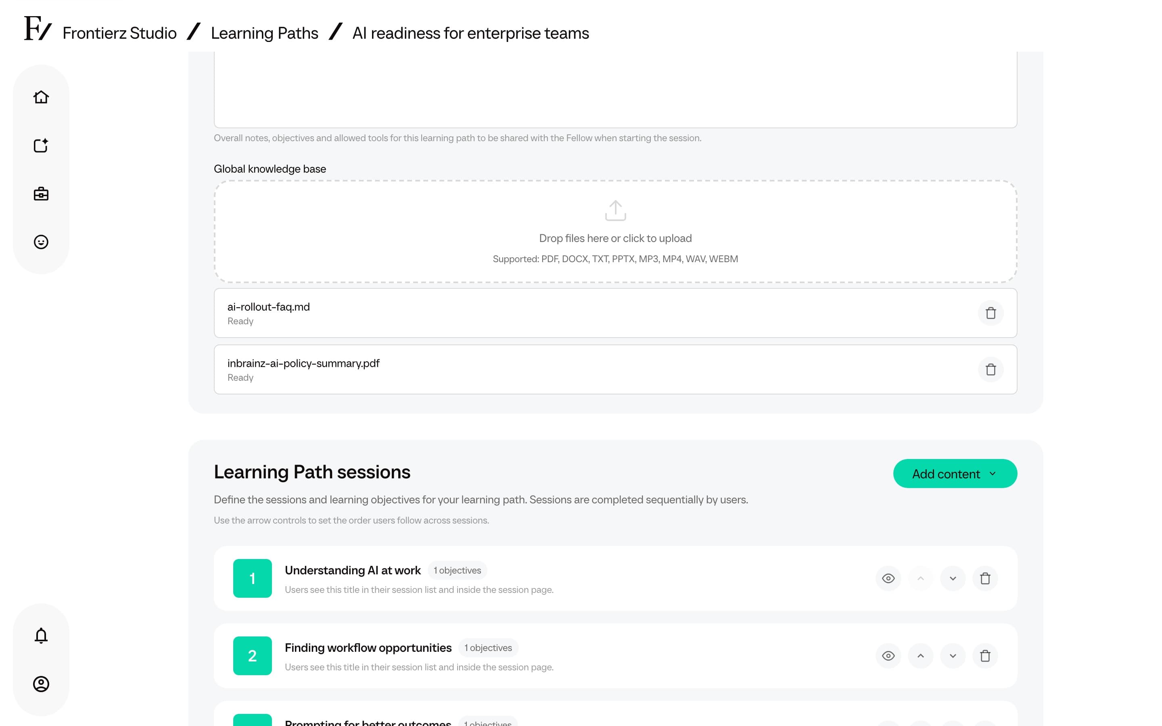This screenshot has width=1162, height=726.
Task: Delete the inbrainz-ai-policy-summary.pdf file
Action: 991,369
